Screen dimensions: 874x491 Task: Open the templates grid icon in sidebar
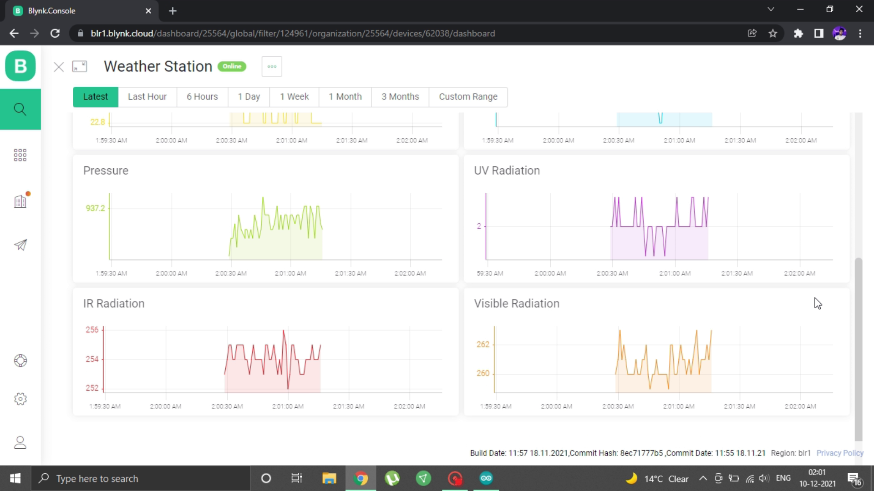20,155
